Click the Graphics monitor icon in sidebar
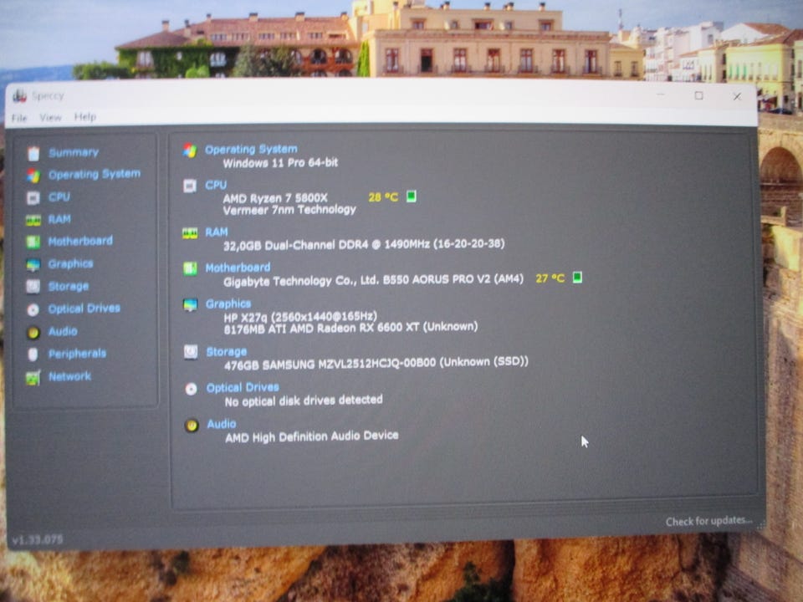 click(x=33, y=264)
